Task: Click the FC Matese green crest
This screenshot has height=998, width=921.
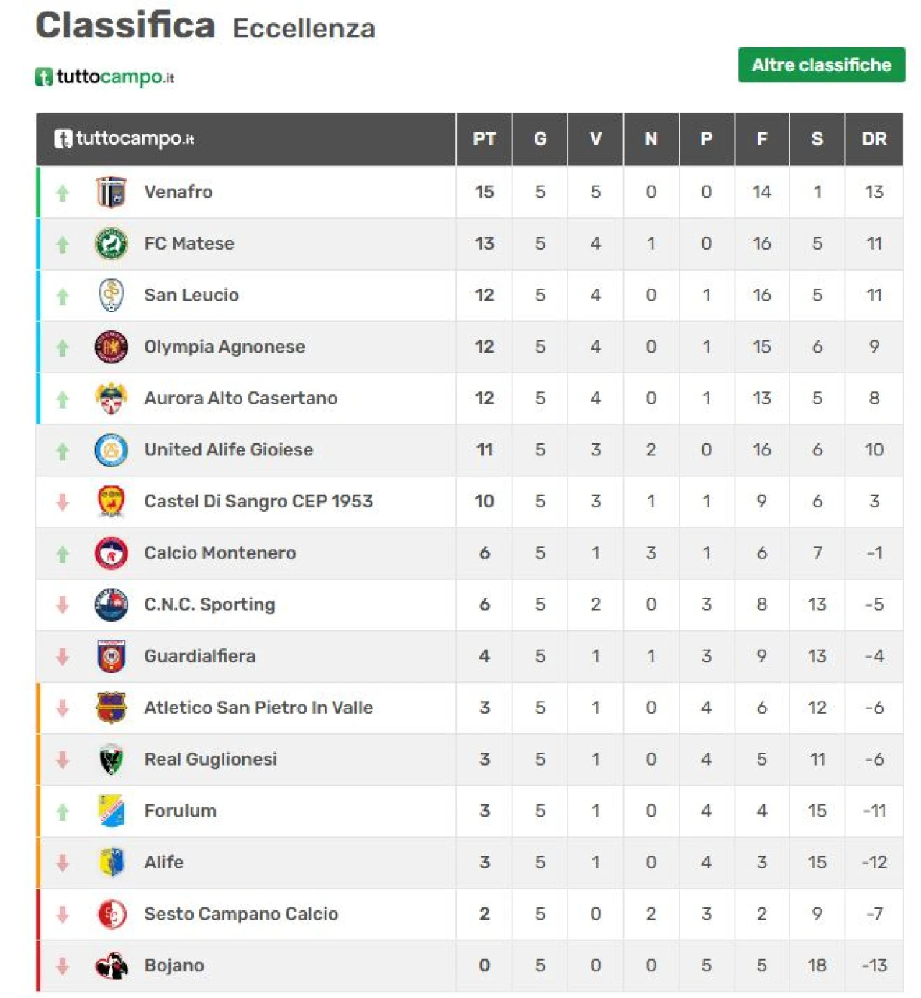Action: pos(111,244)
